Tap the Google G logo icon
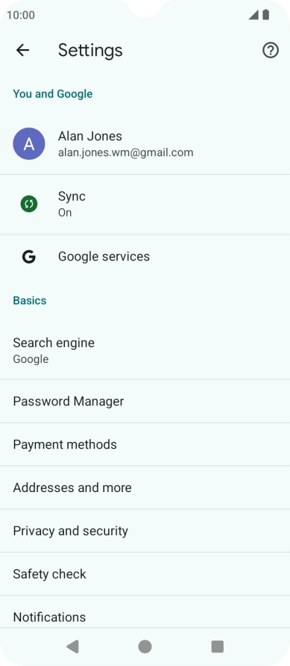The image size is (290, 666). [x=29, y=257]
